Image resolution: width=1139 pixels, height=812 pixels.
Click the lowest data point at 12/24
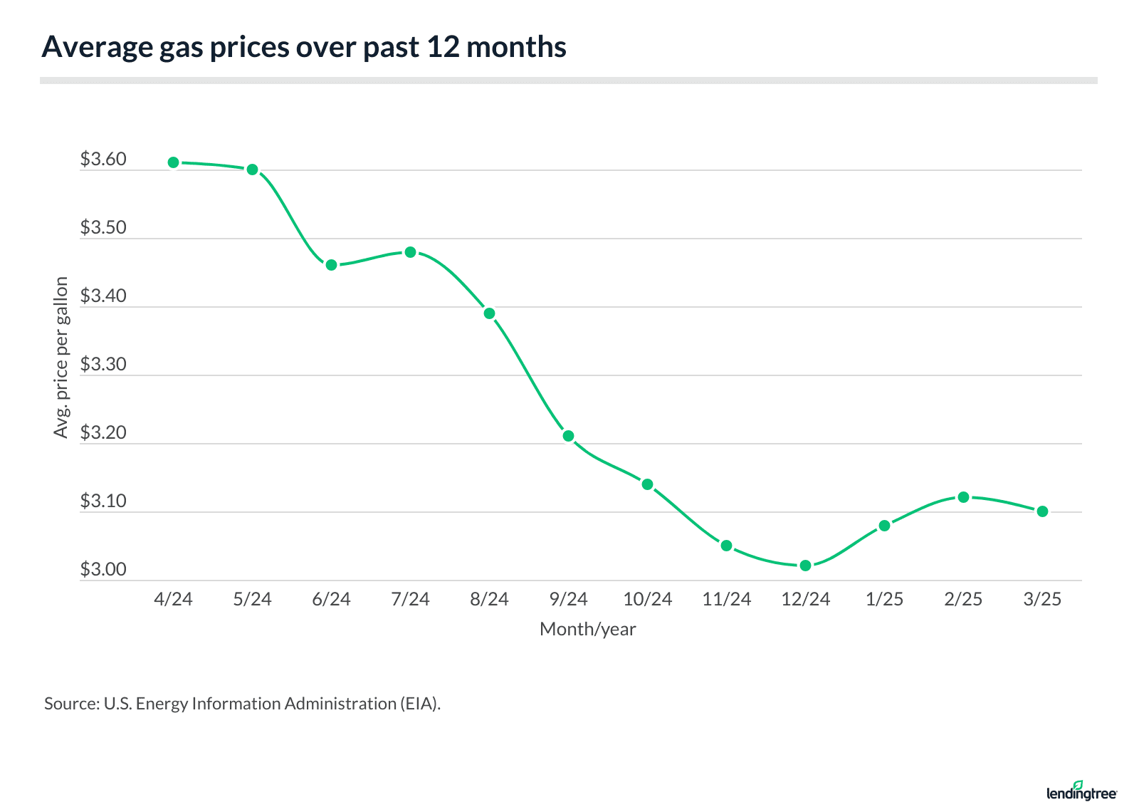point(805,566)
